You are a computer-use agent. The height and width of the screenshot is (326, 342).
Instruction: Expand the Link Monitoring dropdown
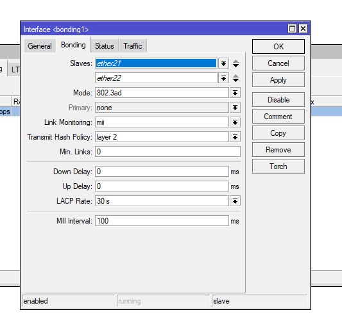pos(235,122)
